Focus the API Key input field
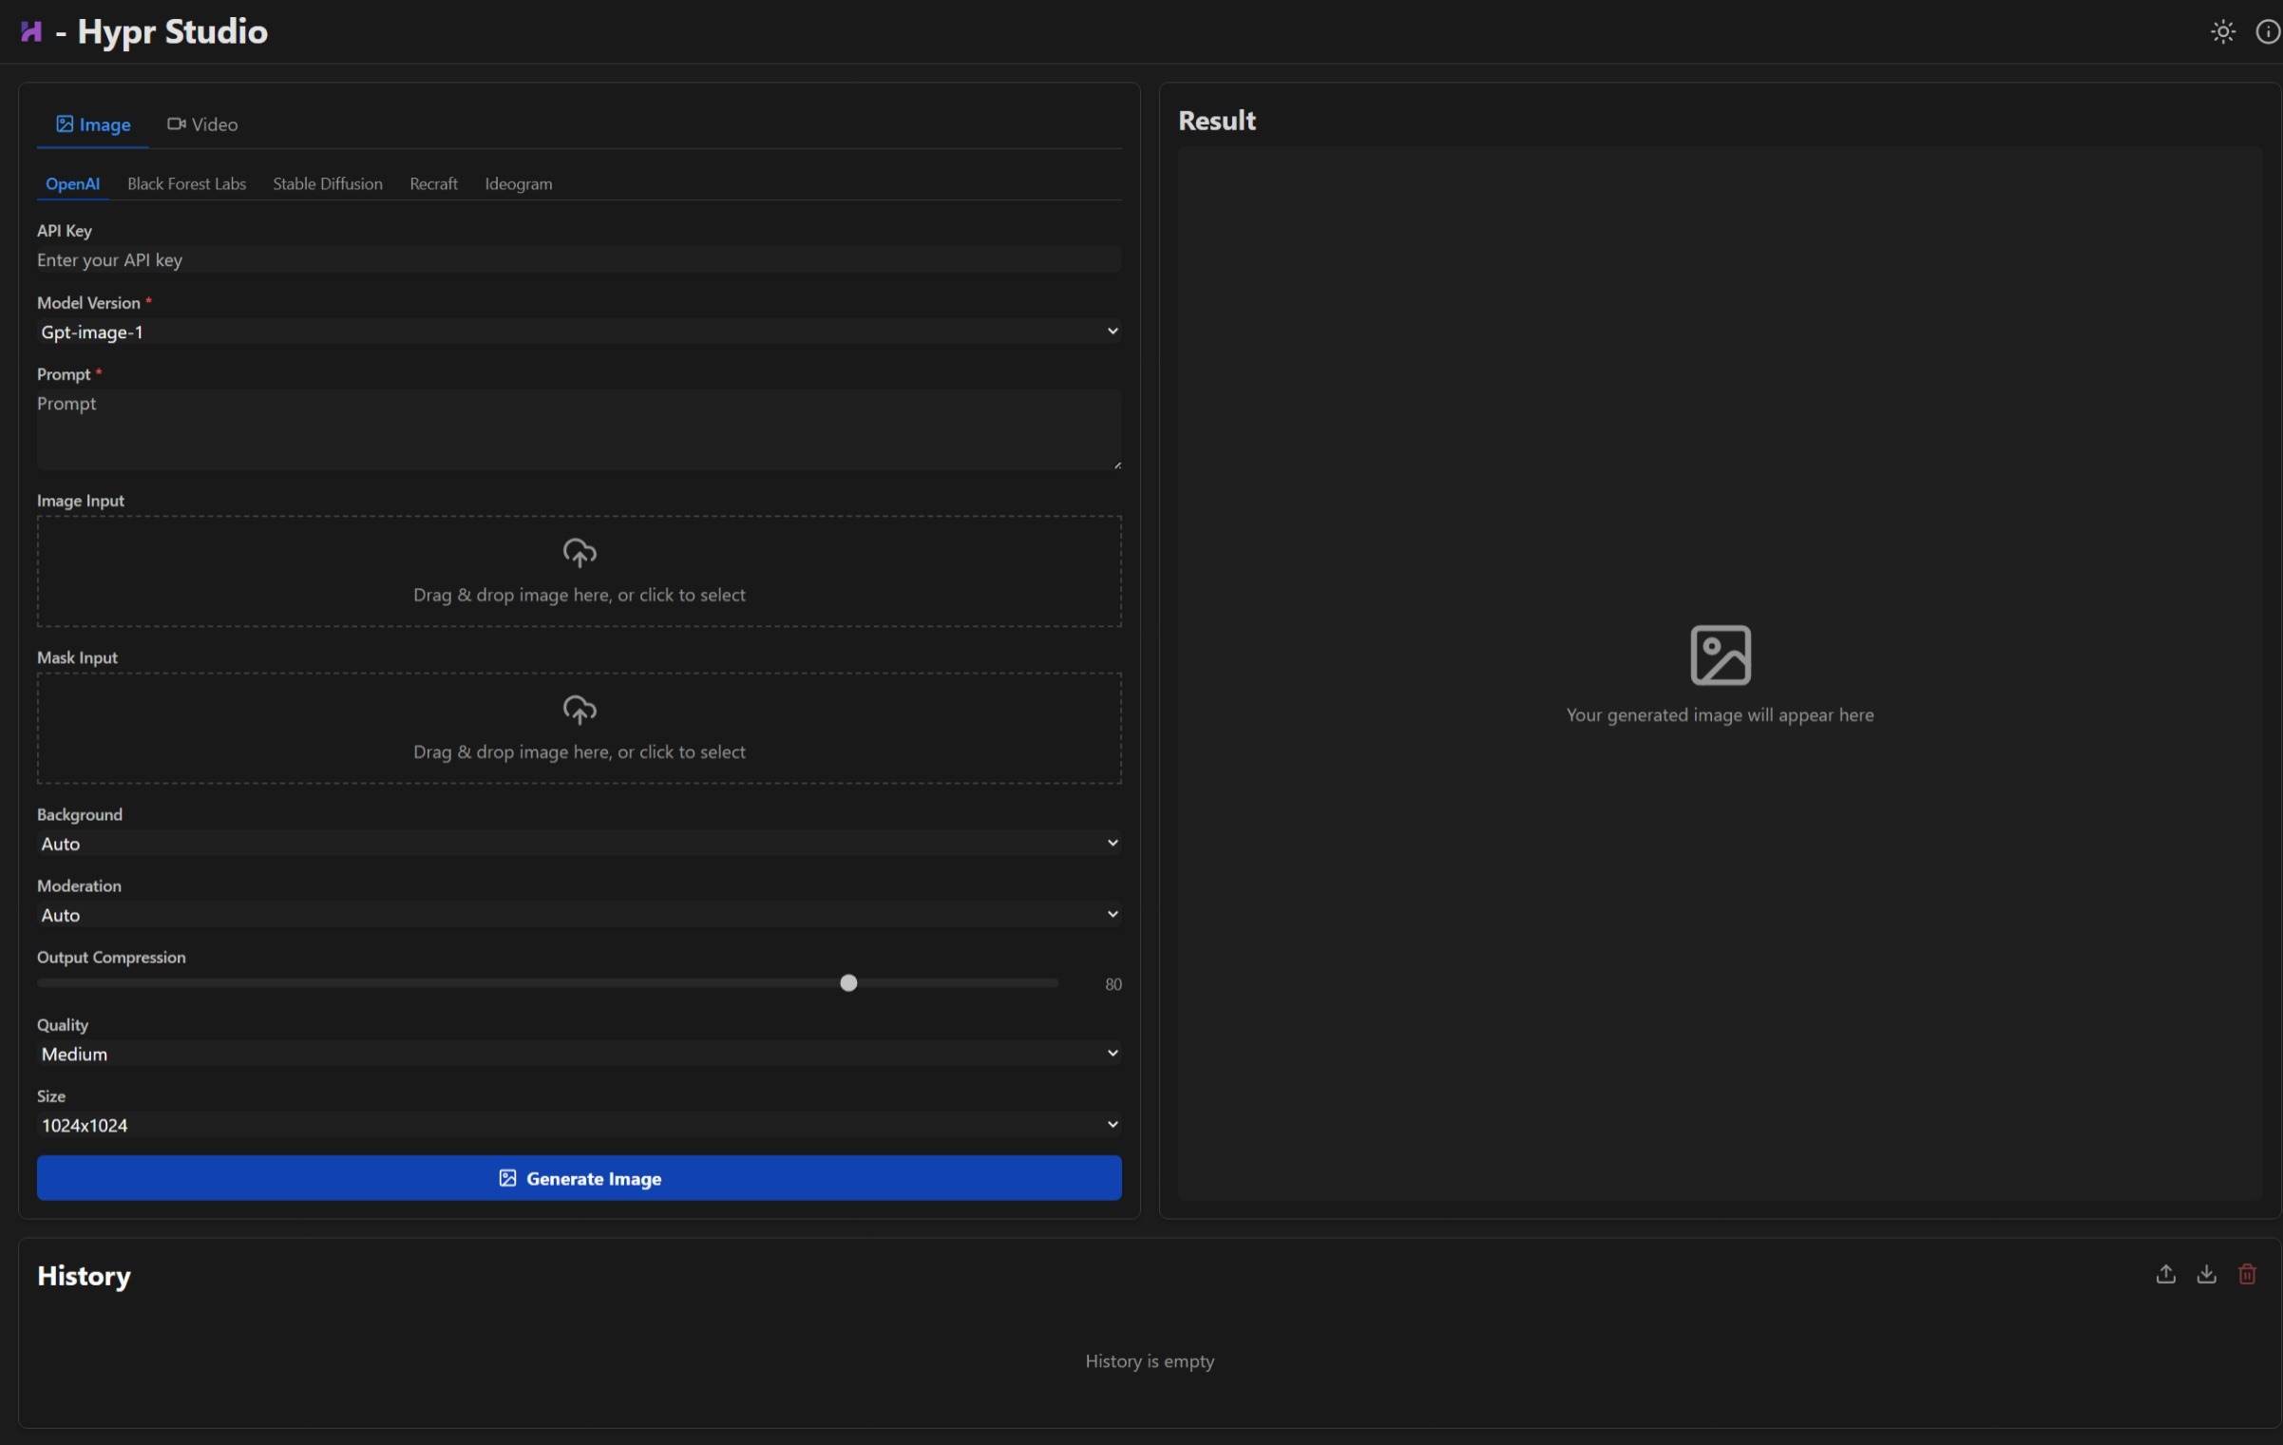Screen dimensions: 2283x1445 tap(579, 260)
